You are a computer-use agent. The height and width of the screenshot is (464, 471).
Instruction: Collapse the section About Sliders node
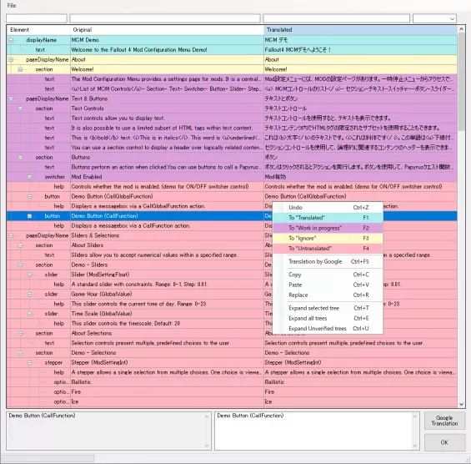tap(20, 245)
